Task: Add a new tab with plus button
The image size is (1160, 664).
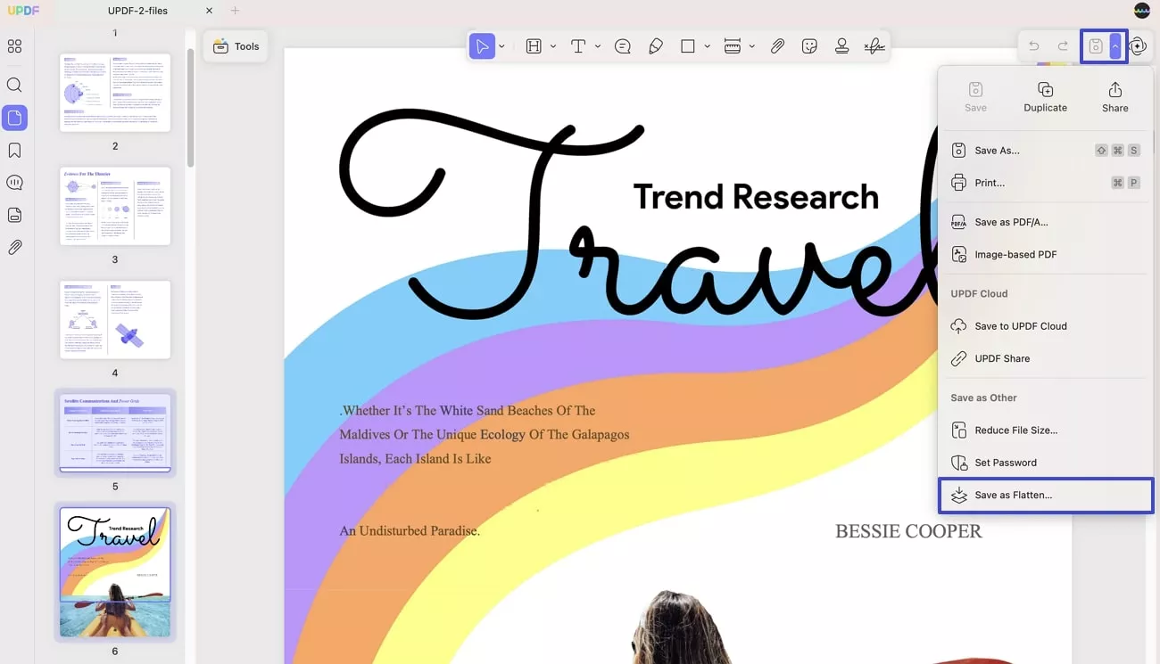Action: (x=236, y=11)
